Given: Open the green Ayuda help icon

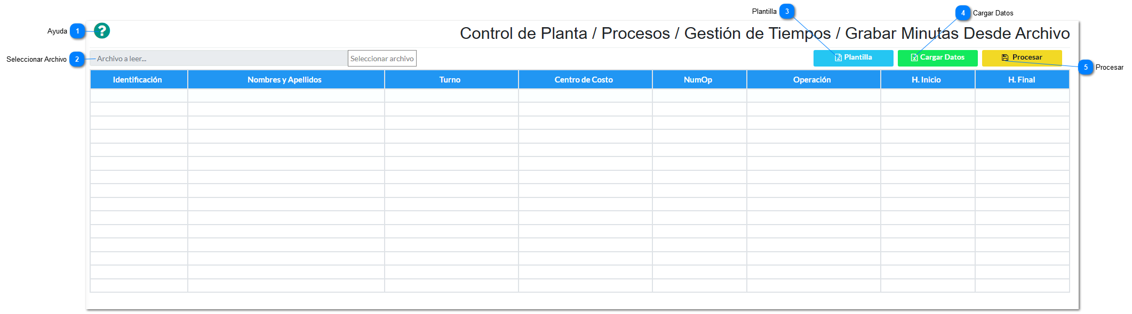Looking at the screenshot, I should point(102,31).
